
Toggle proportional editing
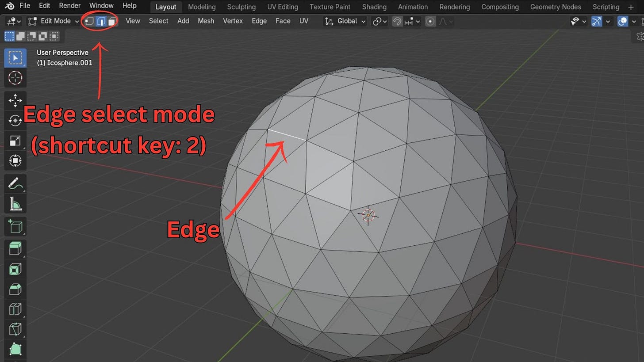tap(430, 21)
